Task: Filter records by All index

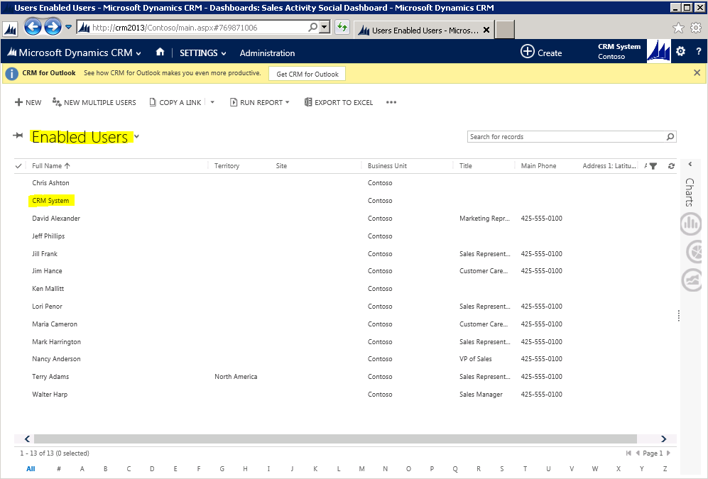Action: 31,468
